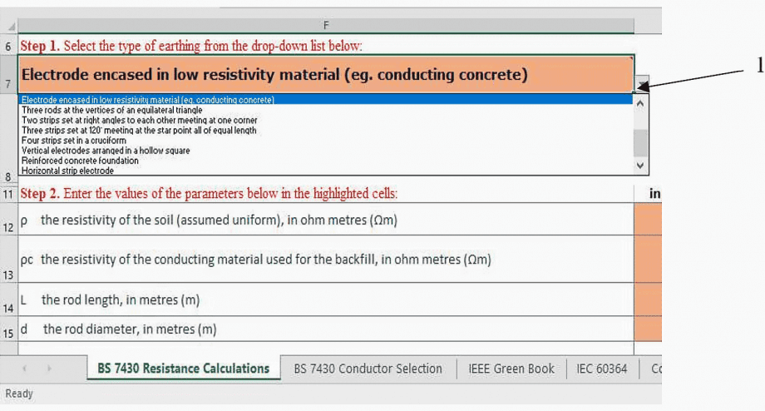765x411 pixels.
Task: Click the orange earthing type selection cell
Action: click(326, 74)
